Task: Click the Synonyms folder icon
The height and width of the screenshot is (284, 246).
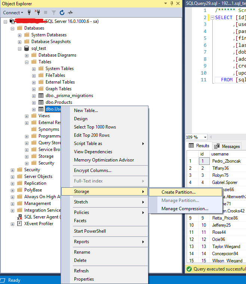Action: click(34, 129)
